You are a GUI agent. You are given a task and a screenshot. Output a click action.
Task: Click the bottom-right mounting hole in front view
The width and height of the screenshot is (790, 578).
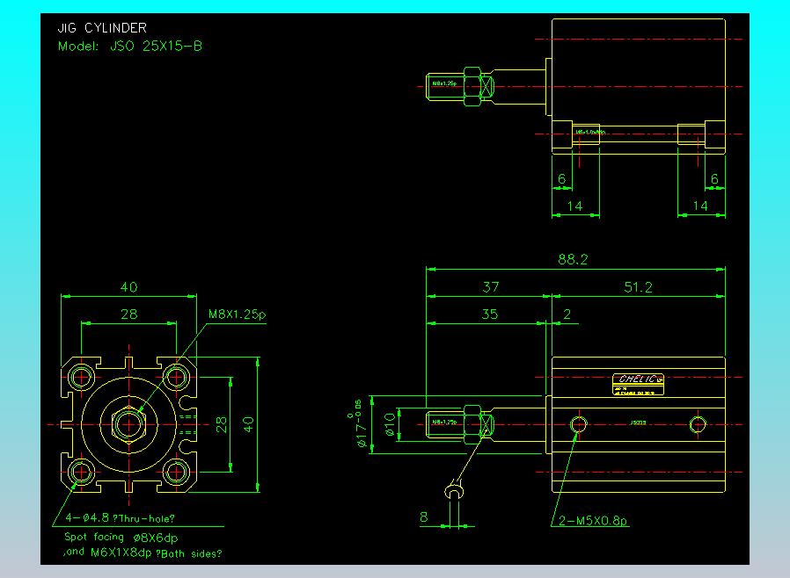177,472
